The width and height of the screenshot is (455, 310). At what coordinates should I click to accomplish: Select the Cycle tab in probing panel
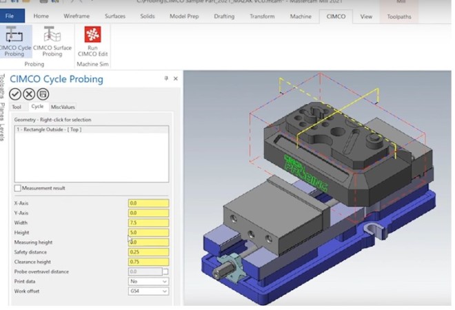[x=37, y=106]
